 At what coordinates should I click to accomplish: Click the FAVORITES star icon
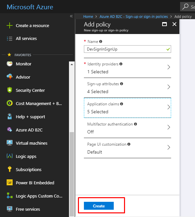tap(9, 55)
